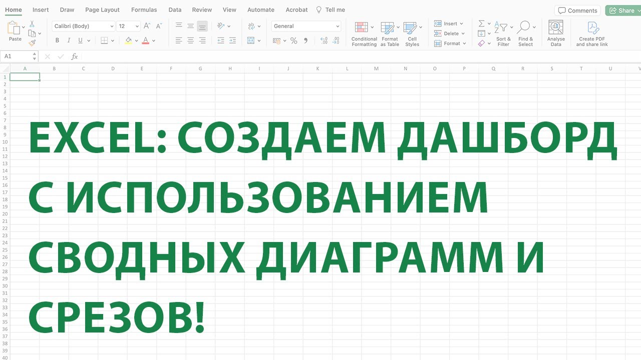Click the Name Box showing A1

[19, 56]
